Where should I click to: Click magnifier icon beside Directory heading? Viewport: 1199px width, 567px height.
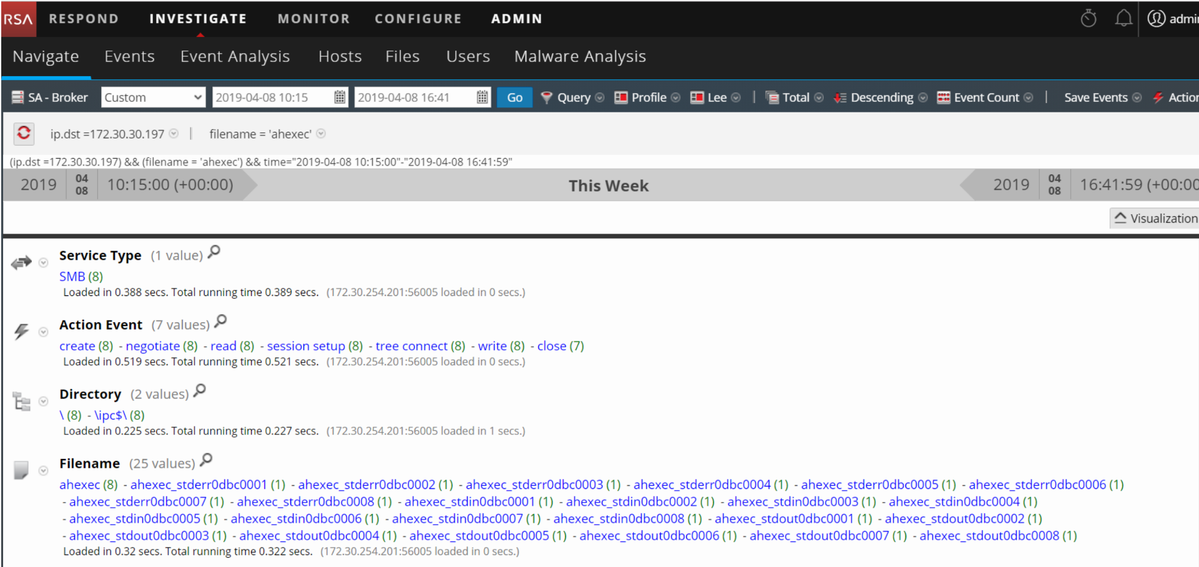pyautogui.click(x=200, y=391)
